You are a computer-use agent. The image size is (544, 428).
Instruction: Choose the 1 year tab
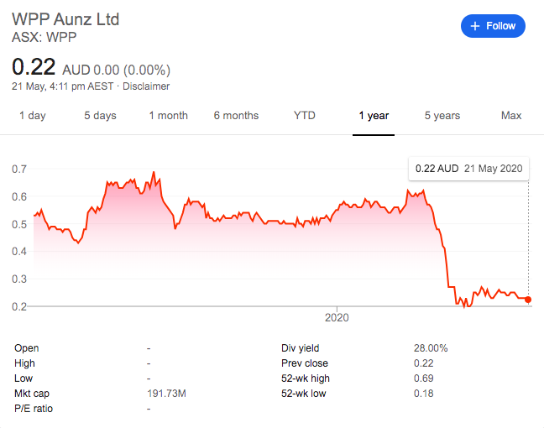(x=374, y=116)
